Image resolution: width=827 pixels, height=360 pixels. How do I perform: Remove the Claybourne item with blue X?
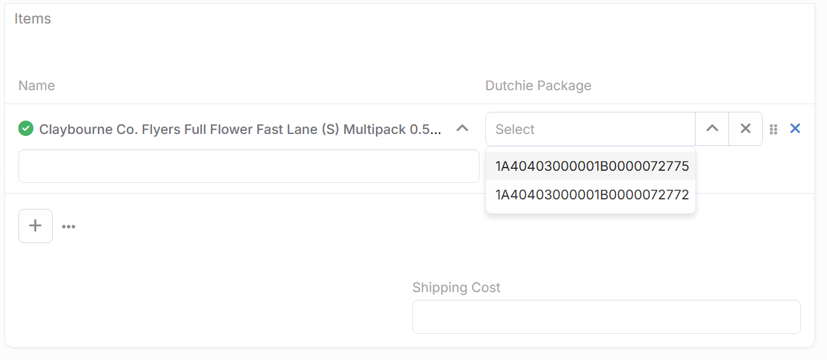tap(795, 129)
